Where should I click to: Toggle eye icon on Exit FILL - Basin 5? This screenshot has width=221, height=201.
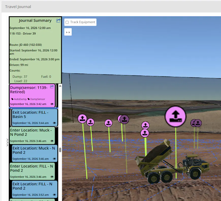[x=54, y=123]
